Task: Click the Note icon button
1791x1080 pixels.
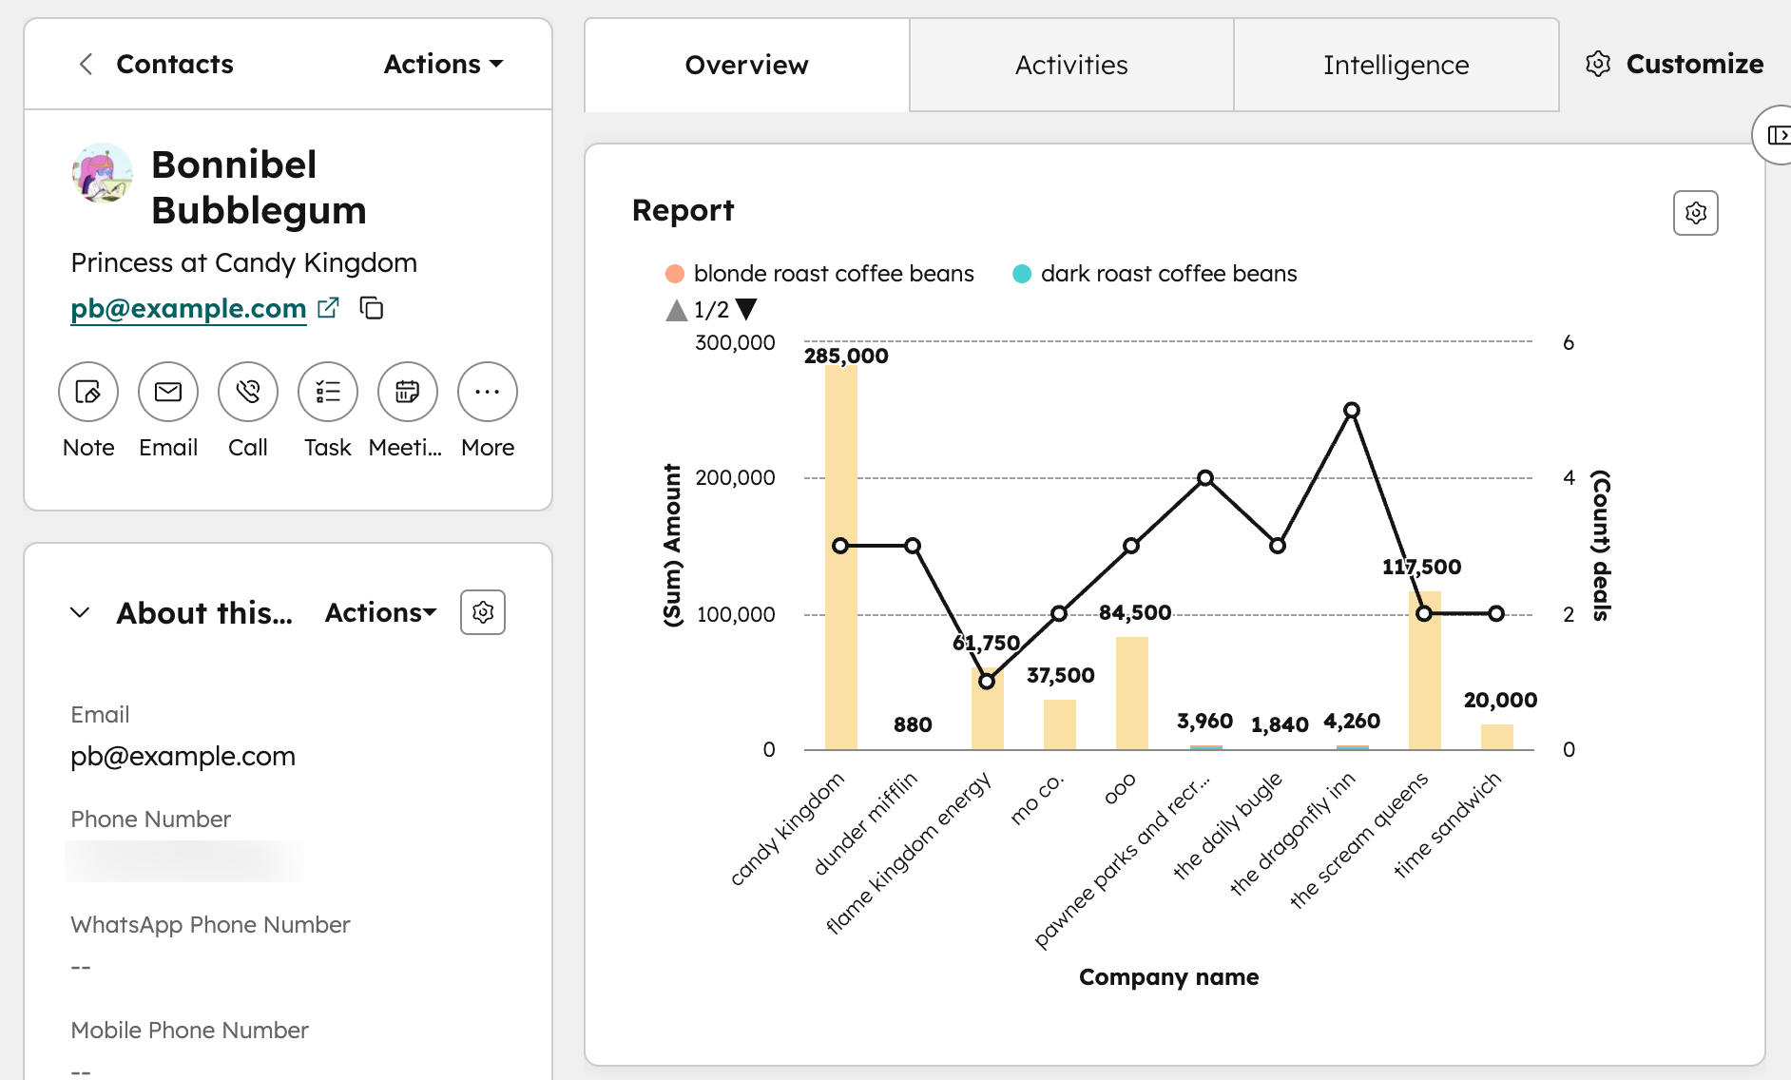Action: click(88, 392)
